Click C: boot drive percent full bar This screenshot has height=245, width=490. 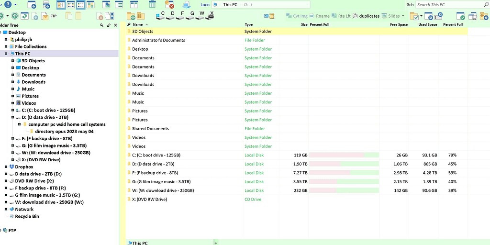[344, 155]
